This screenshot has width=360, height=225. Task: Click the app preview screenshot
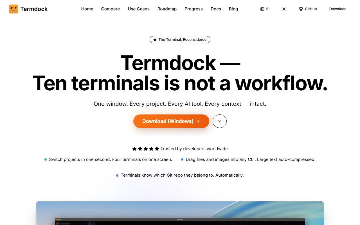pos(180,213)
